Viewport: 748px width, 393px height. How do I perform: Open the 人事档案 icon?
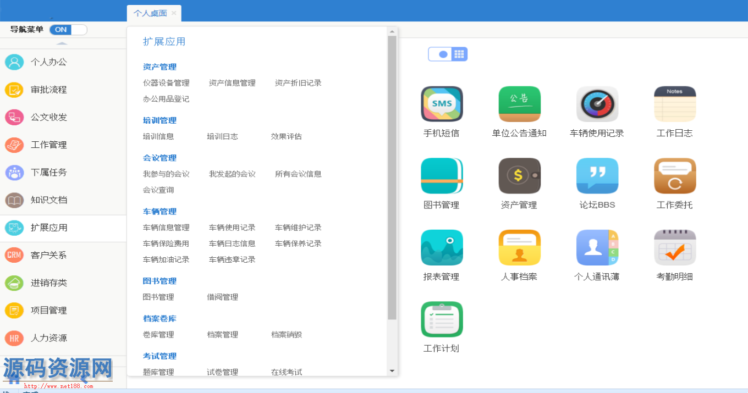(519, 247)
